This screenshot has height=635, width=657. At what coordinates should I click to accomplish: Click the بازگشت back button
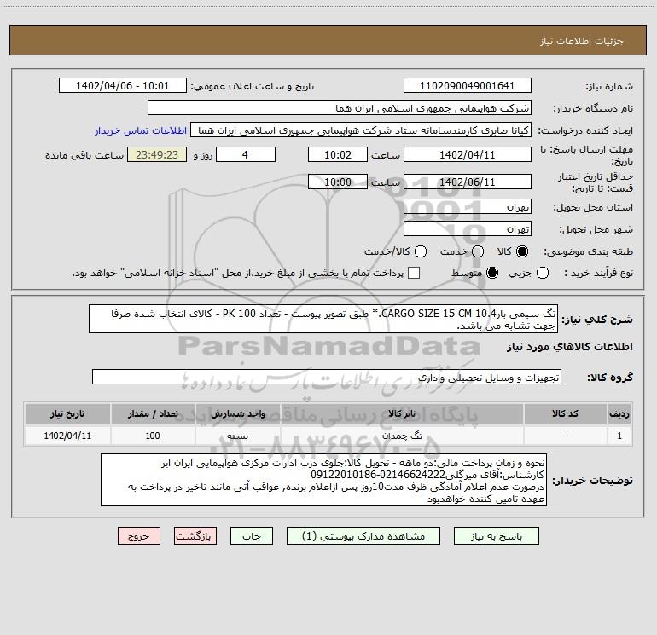pyautogui.click(x=195, y=536)
